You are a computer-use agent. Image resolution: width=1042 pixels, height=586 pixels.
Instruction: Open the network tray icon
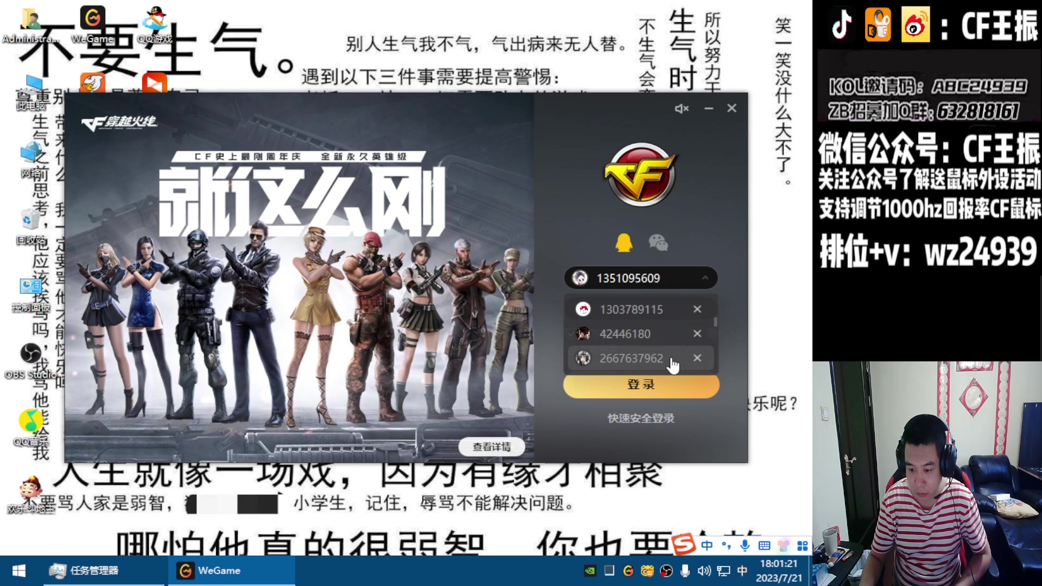point(723,571)
